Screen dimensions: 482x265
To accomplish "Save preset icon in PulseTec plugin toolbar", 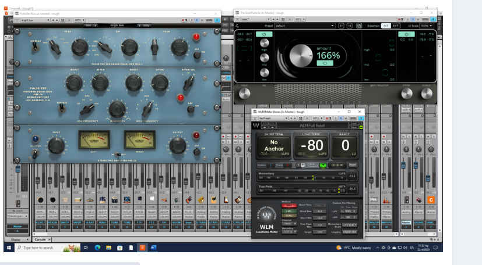I will point(63,20).
